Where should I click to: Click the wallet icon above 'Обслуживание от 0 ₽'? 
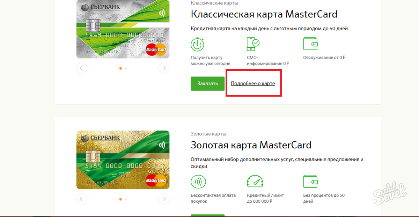point(310,44)
